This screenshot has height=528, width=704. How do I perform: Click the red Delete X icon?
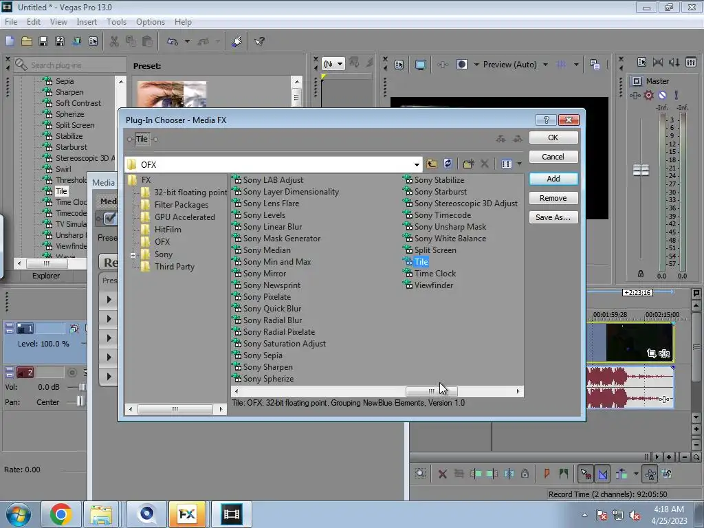(442, 474)
